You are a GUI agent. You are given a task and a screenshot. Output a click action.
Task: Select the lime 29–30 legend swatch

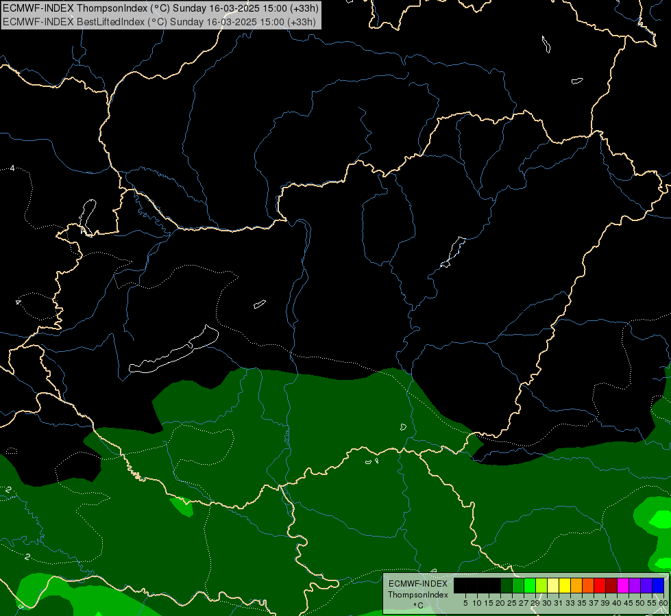click(x=541, y=585)
